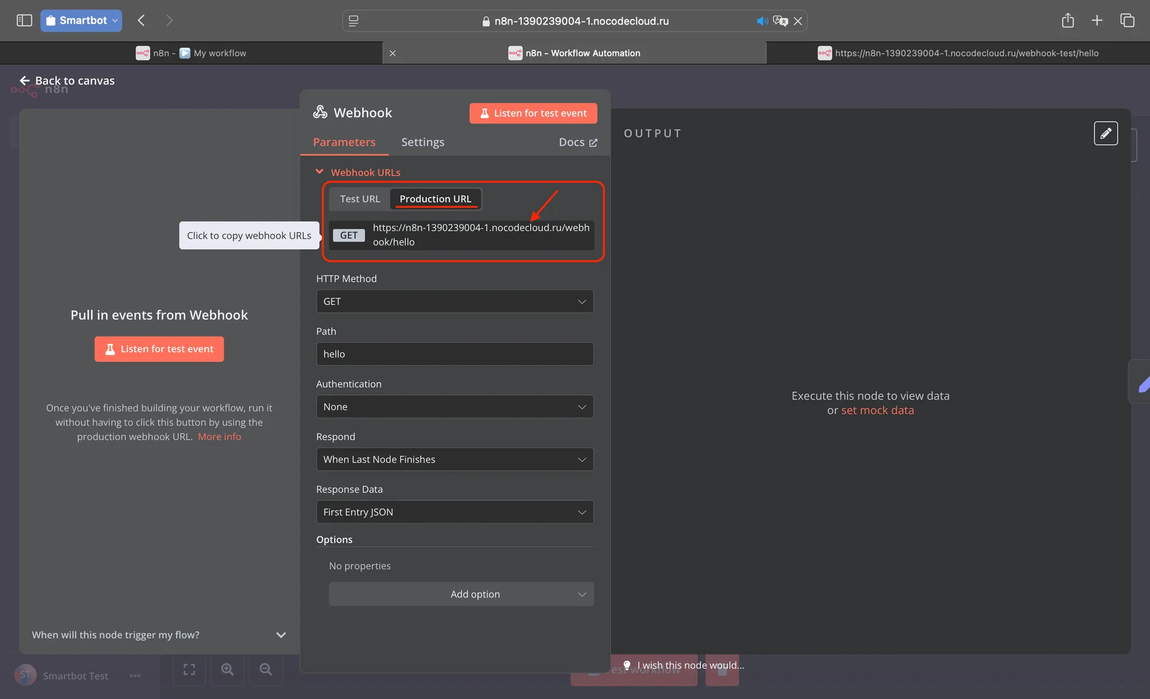Open the Respond dropdown
This screenshot has height=699, width=1150.
[x=455, y=459]
